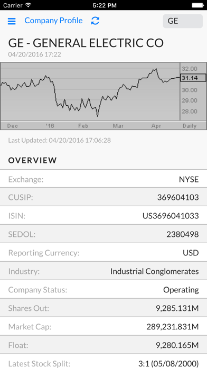Image resolution: width=207 pixels, height=368 pixels.
Task: Tap the Float: row label
Action: (x=18, y=345)
